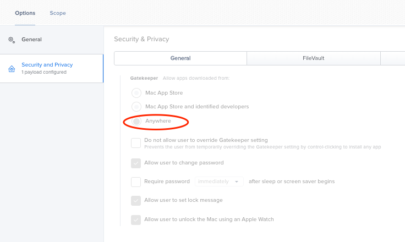This screenshot has height=242, width=405.
Task: Select the Mac App Store radio button
Action: tap(136, 93)
